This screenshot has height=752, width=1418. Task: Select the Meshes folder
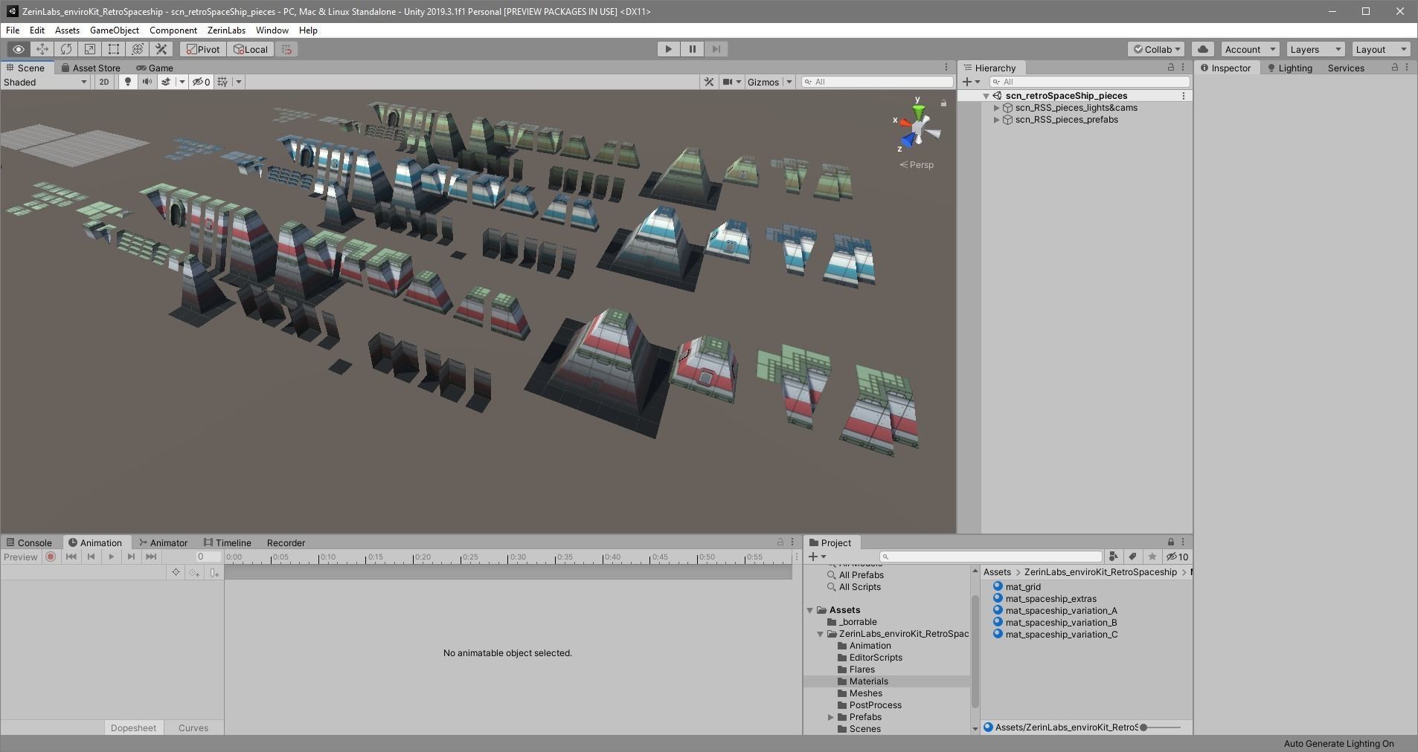[x=866, y=693]
